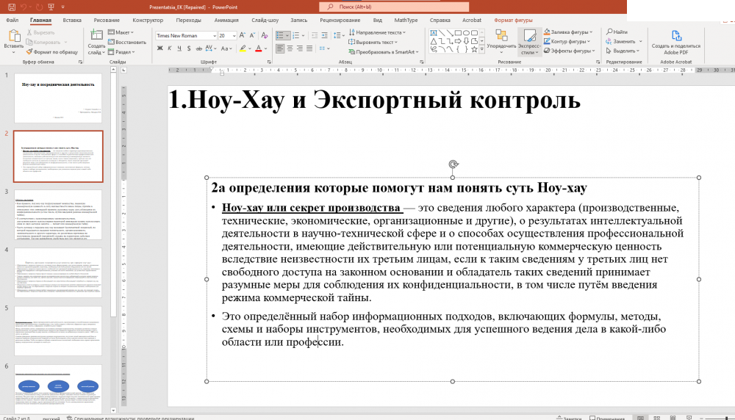The image size is (735, 420).
Task: Click Создать и поделиться Adobe PDF icon
Action: (675, 36)
